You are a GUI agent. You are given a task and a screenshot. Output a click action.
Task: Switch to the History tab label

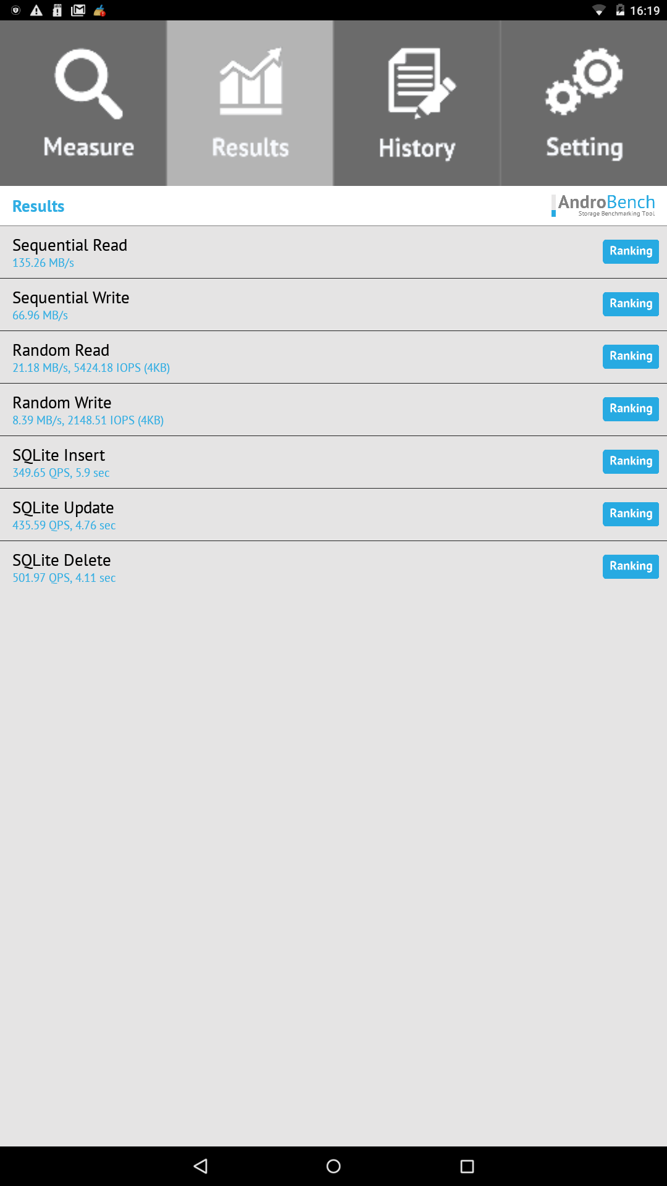[417, 148]
